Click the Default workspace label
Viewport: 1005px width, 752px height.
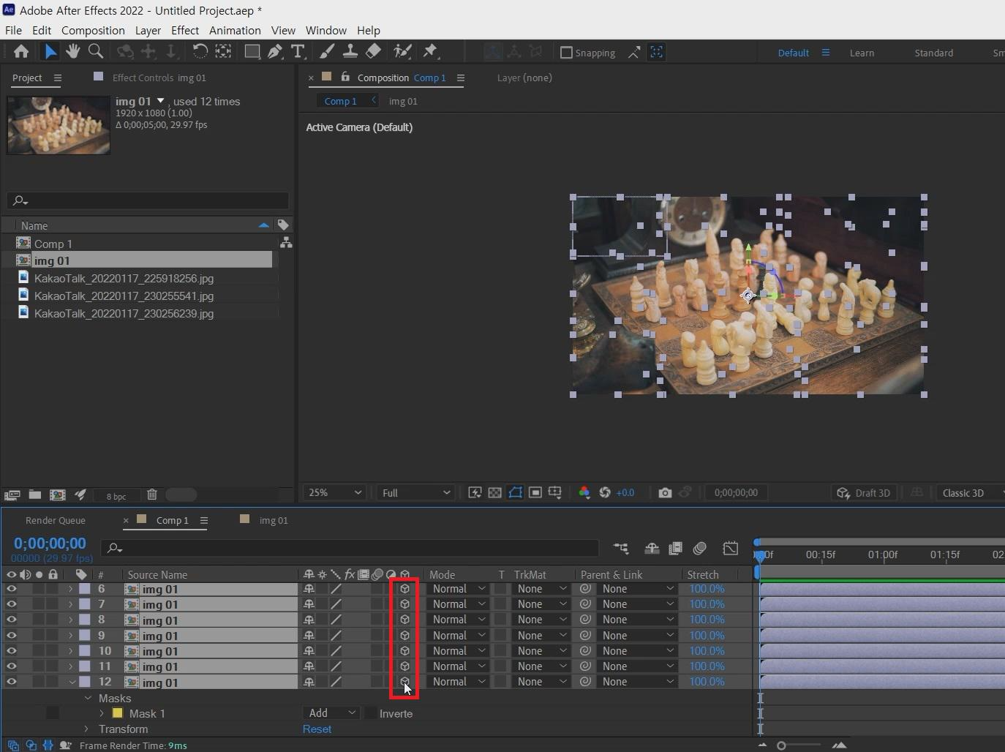pyautogui.click(x=793, y=53)
